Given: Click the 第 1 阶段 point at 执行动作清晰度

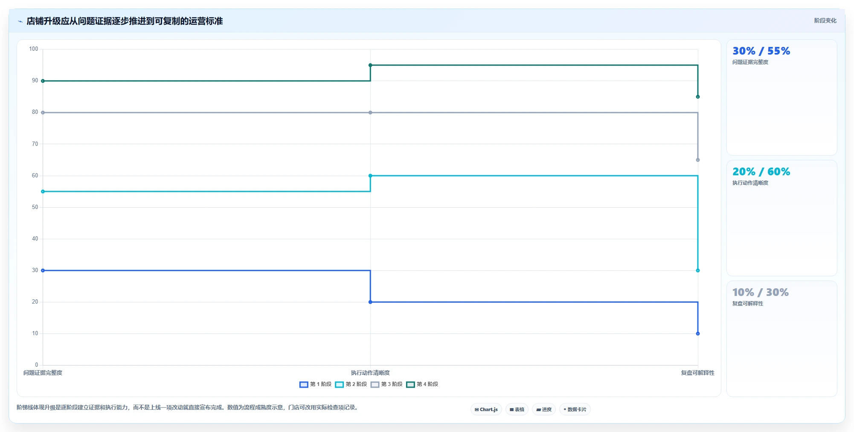Looking at the screenshot, I should 370,302.
